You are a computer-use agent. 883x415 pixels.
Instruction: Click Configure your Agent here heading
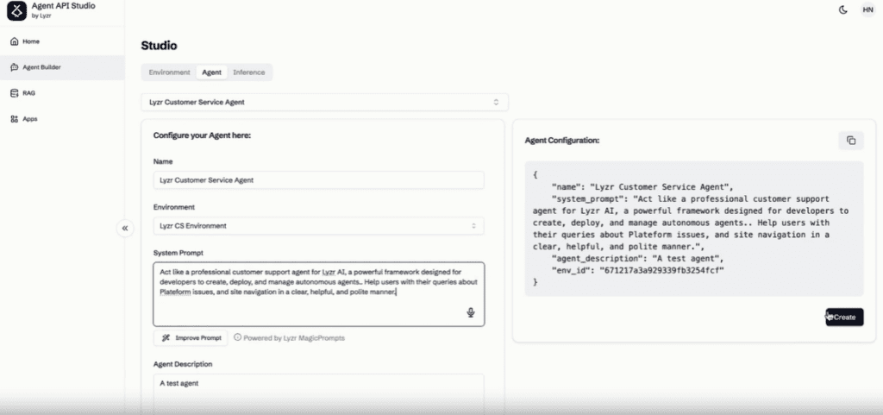pos(202,135)
